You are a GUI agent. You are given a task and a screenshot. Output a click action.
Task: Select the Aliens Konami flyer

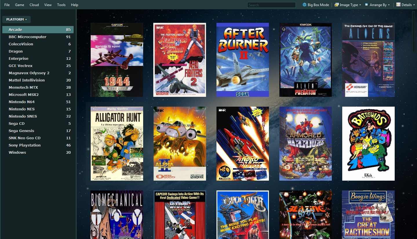(x=368, y=60)
